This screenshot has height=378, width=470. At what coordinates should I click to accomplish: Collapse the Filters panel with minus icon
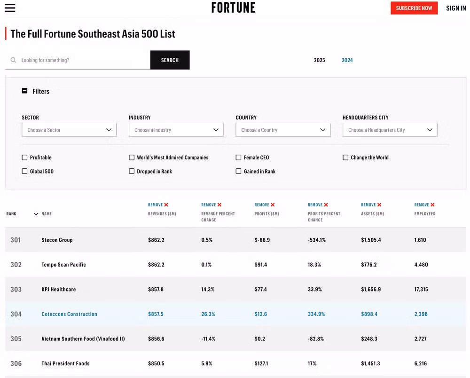25,91
